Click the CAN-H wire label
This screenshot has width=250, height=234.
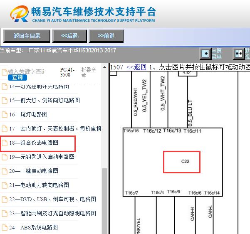(x=192, y=214)
